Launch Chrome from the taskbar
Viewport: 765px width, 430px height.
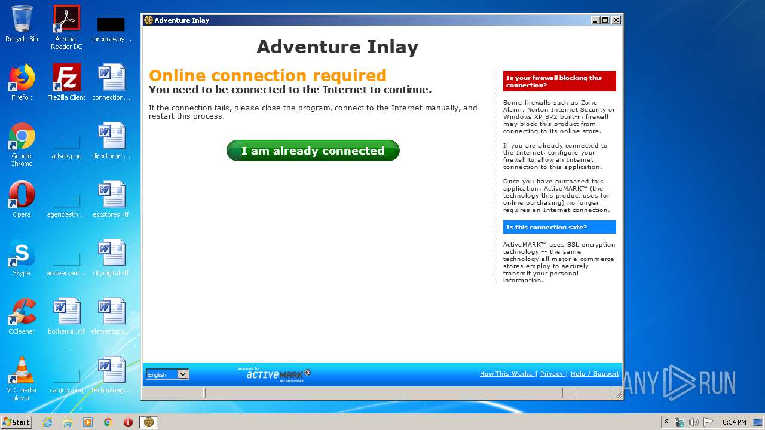click(108, 422)
